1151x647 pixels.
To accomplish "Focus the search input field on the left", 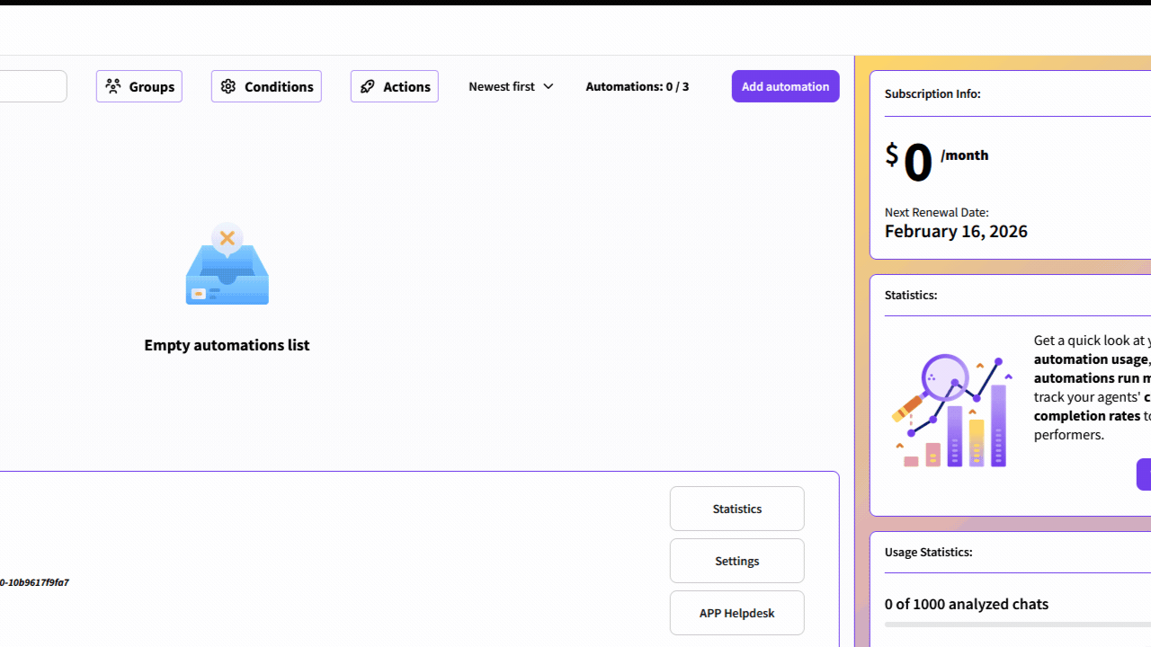I will tap(31, 86).
